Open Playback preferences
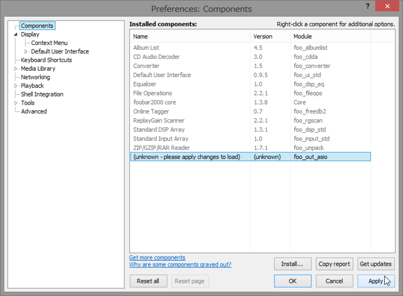This screenshot has height=296, width=403. coord(32,86)
